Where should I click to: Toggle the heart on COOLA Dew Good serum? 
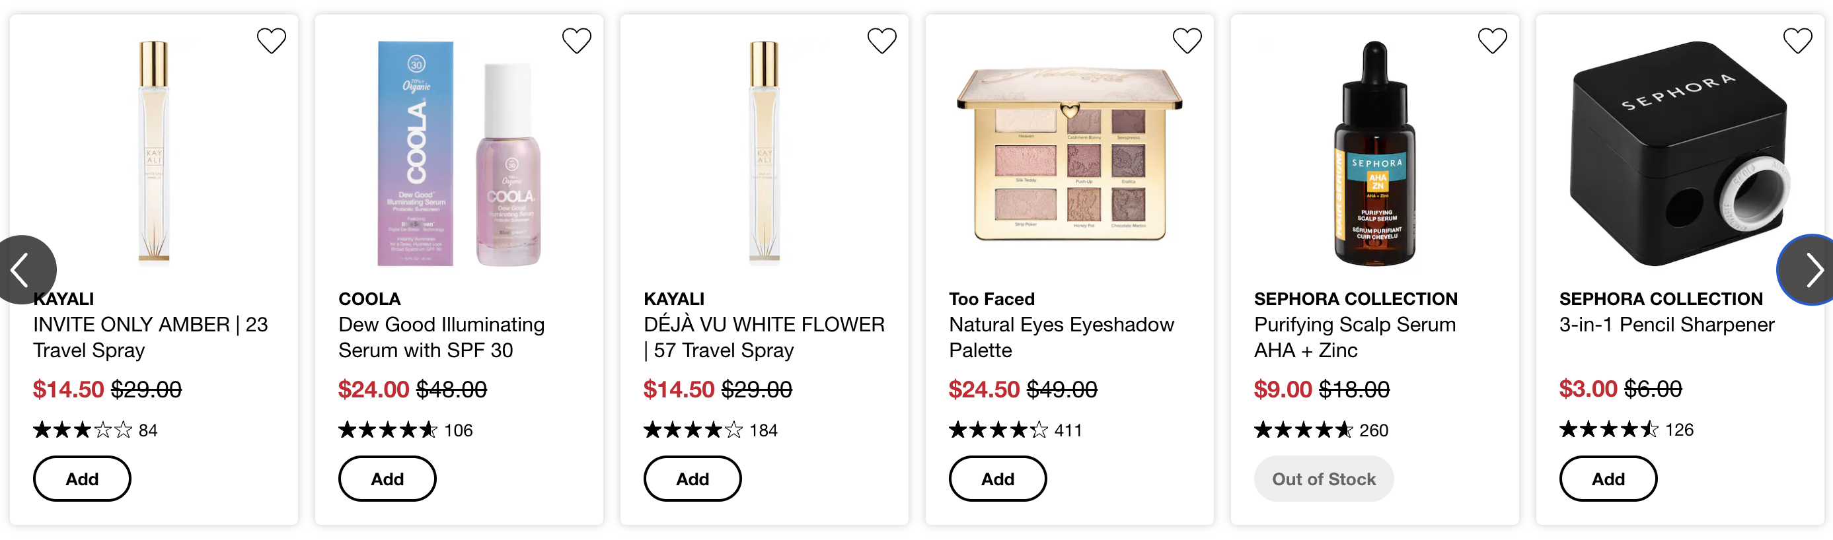coord(576,40)
